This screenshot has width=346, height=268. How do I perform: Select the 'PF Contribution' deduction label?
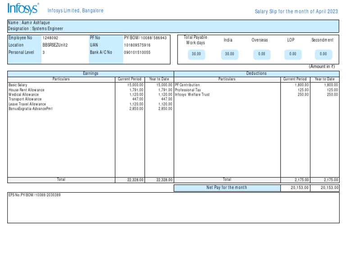187,85
